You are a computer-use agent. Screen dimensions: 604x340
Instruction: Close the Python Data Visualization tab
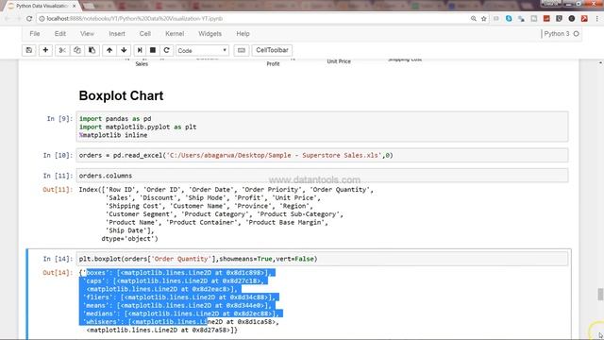(74, 7)
